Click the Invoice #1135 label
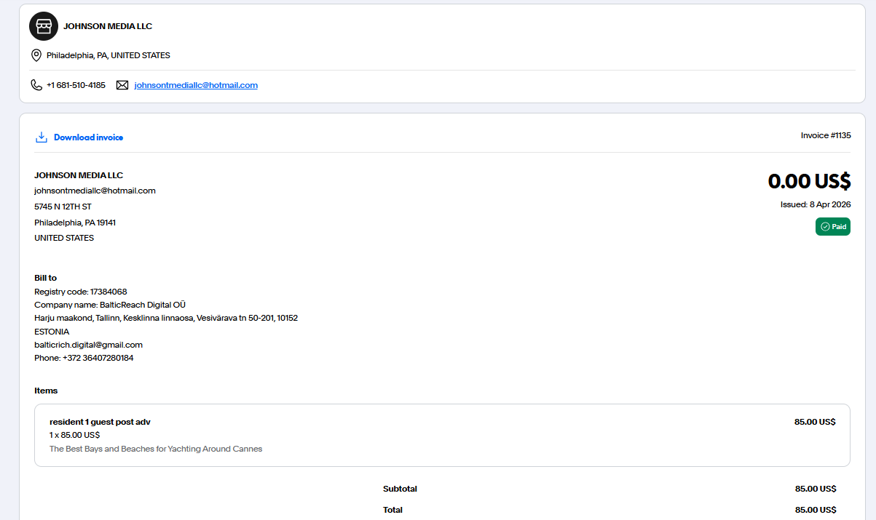Image resolution: width=876 pixels, height=520 pixels. pos(826,135)
